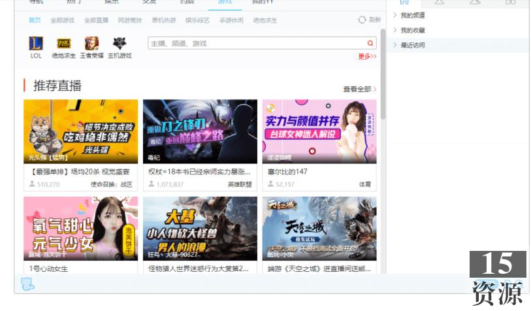Image resolution: width=531 pixels, height=311 pixels.
Task: Open the 大基 小人物砍大怪兽 thumbnail
Action: (x=200, y=229)
